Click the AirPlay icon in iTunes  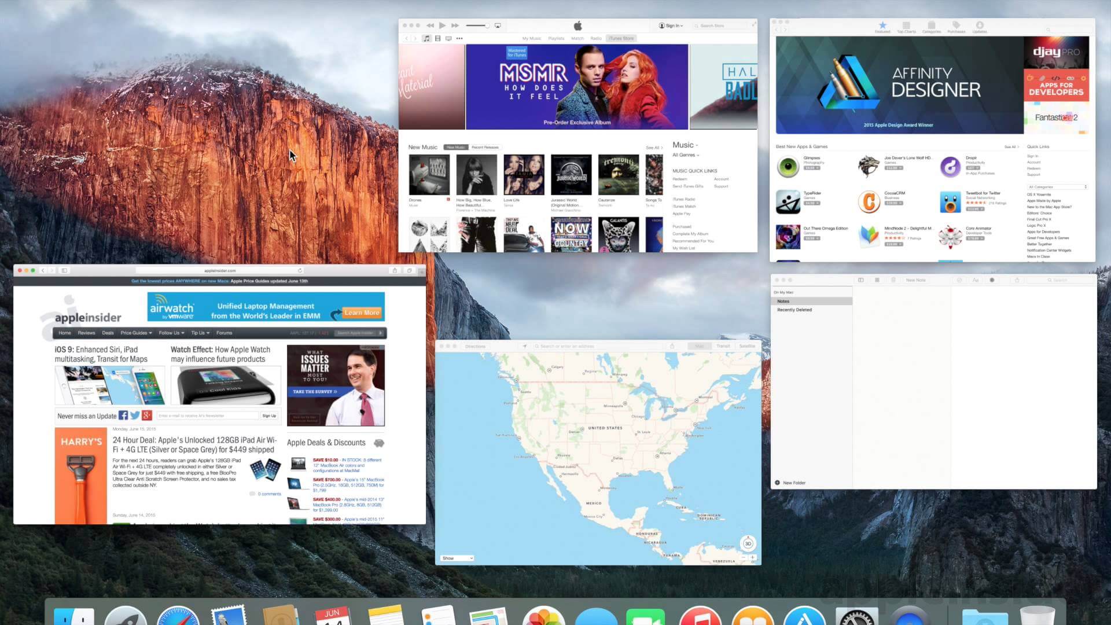click(x=498, y=25)
